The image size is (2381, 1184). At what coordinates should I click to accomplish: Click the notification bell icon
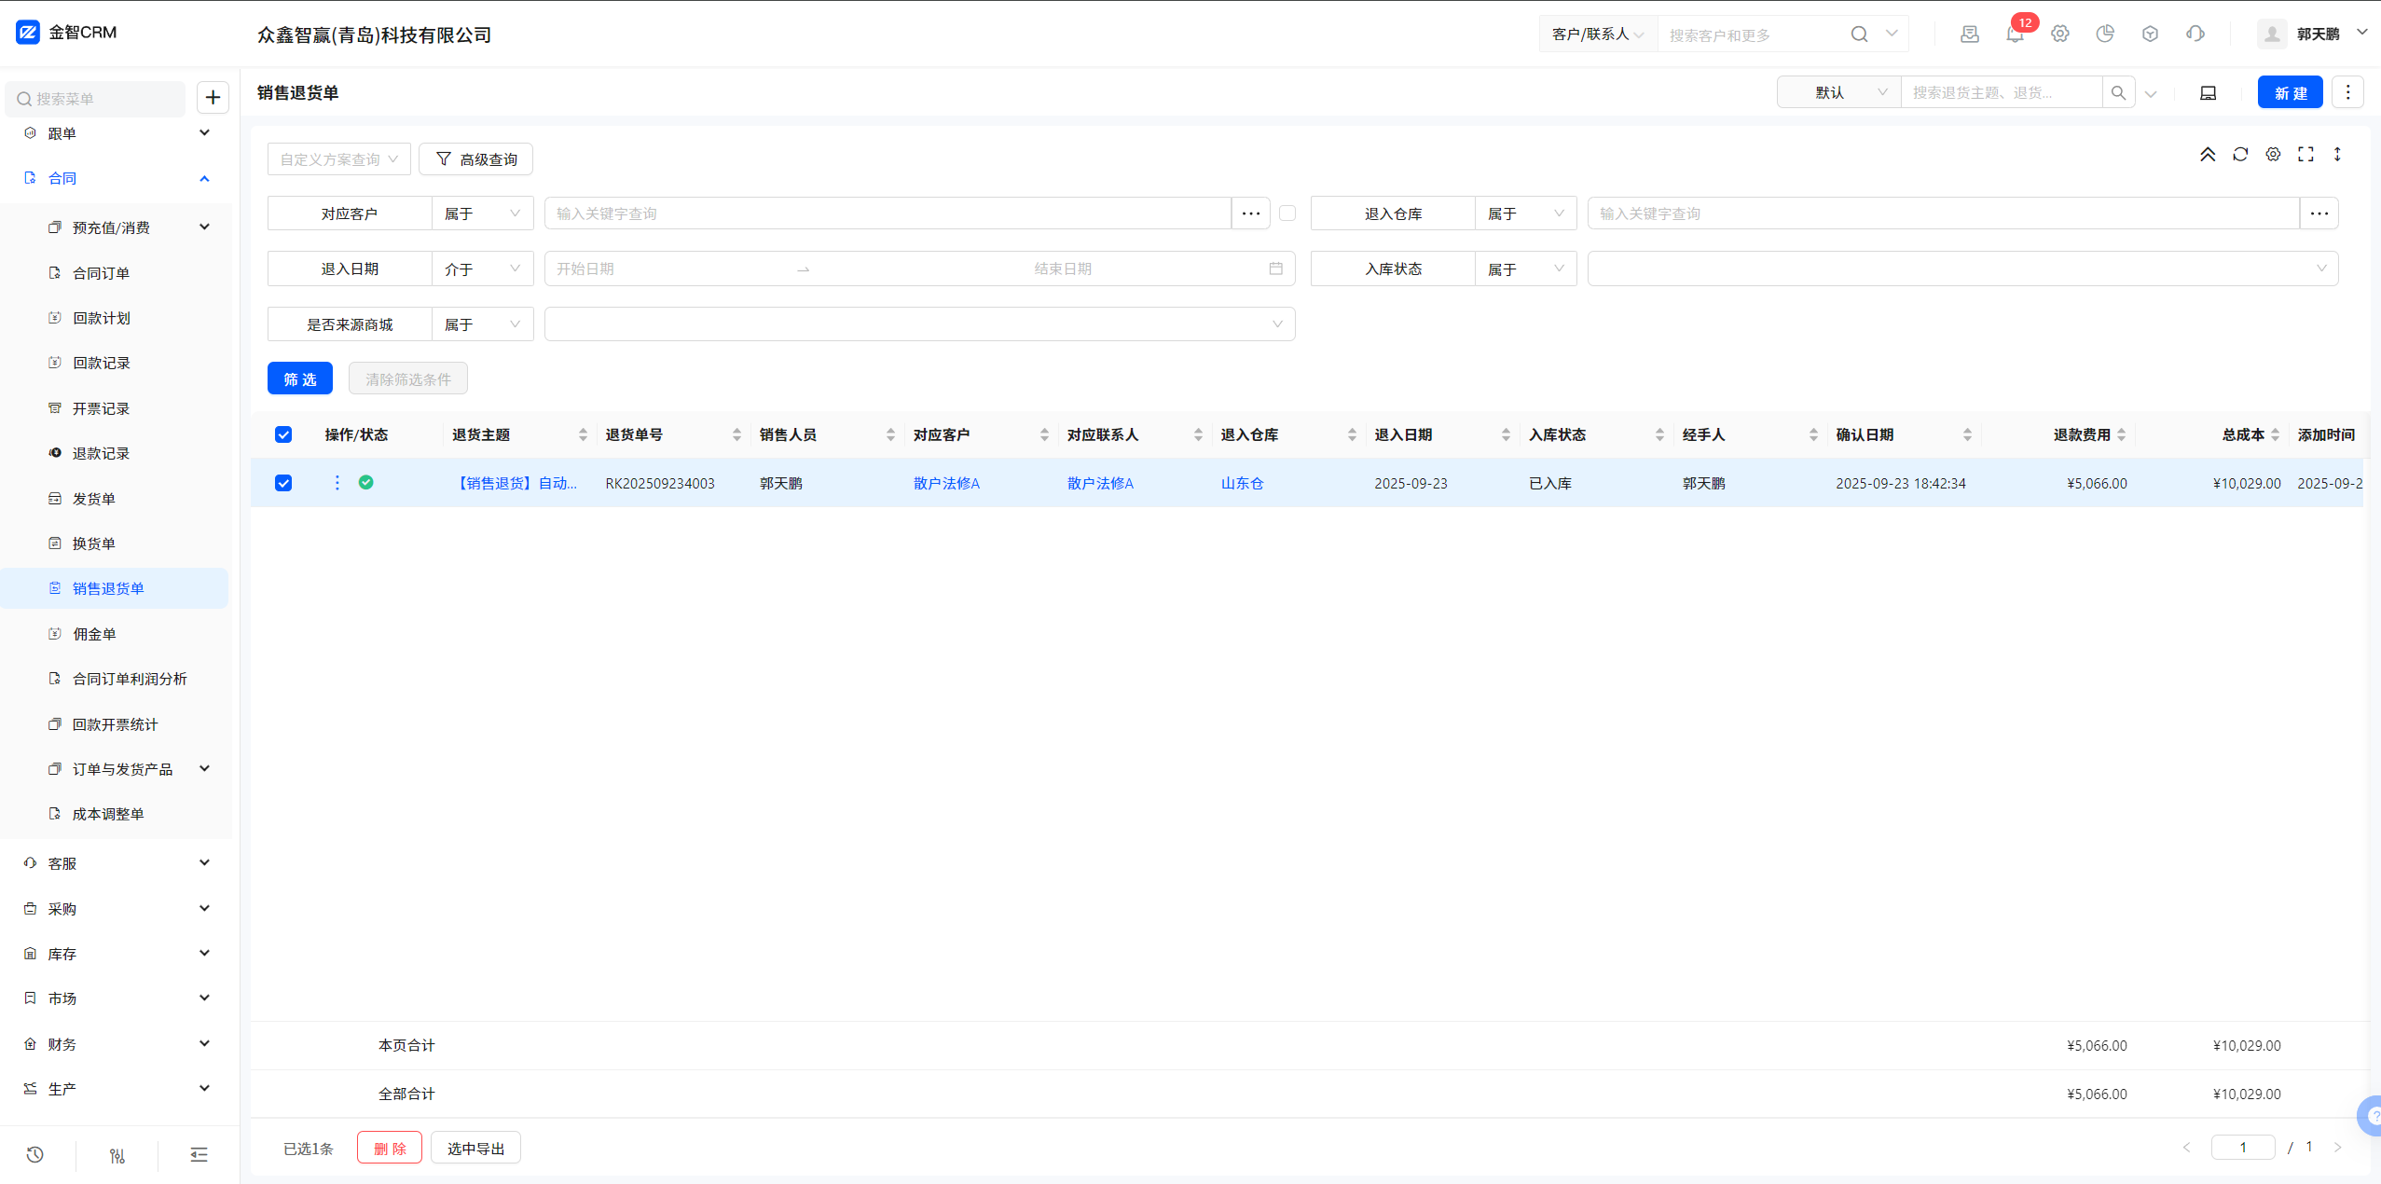click(x=2015, y=34)
